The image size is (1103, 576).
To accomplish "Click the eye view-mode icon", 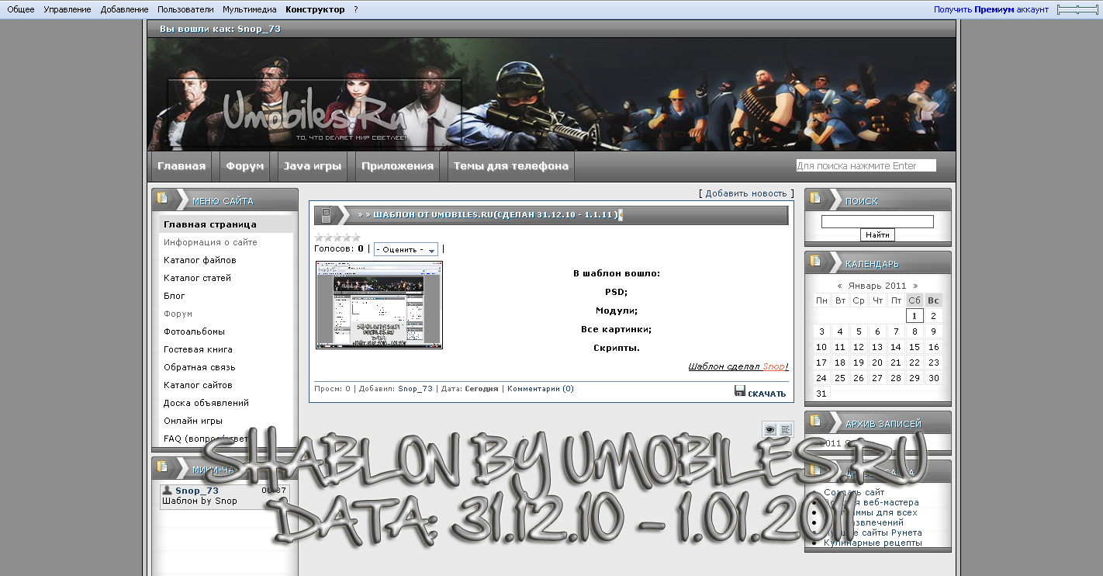I will pyautogui.click(x=769, y=429).
